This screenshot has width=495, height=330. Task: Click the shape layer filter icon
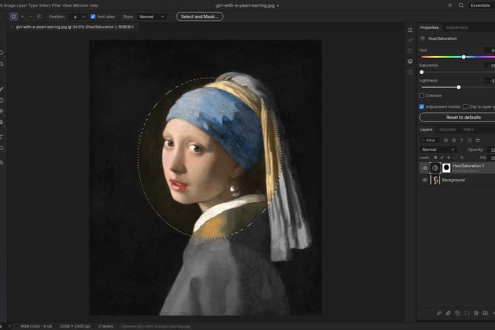[x=469, y=140]
